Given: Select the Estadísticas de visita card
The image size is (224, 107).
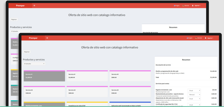Looking at the screenshot, I should click(87, 104).
